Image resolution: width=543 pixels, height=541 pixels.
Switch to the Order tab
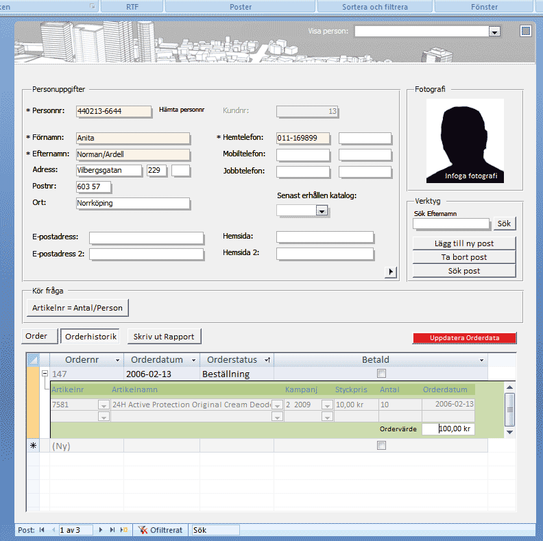(x=40, y=336)
